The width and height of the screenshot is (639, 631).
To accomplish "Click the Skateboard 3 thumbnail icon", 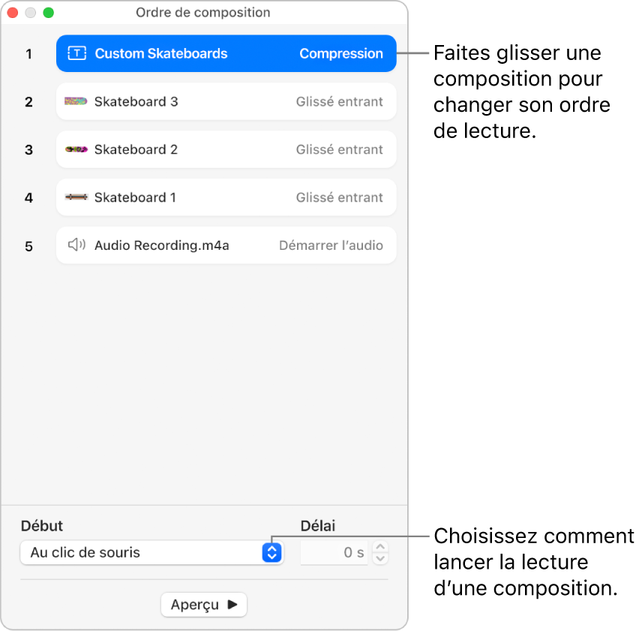I will point(76,101).
